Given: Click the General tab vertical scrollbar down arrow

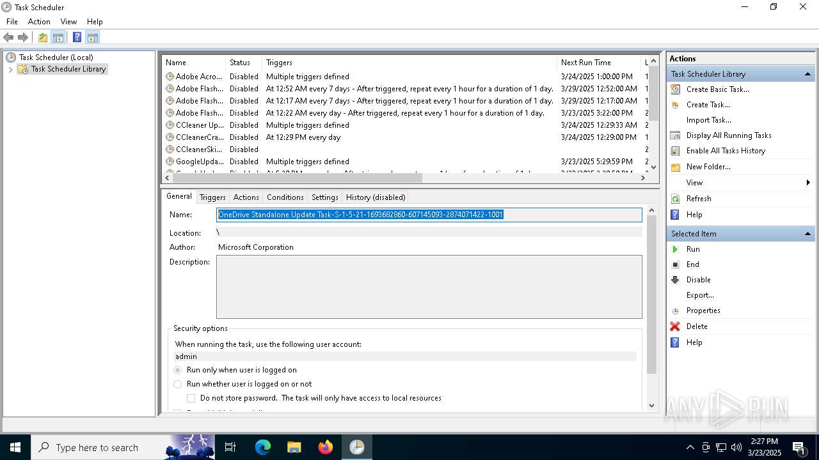Looking at the screenshot, I should tap(652, 405).
